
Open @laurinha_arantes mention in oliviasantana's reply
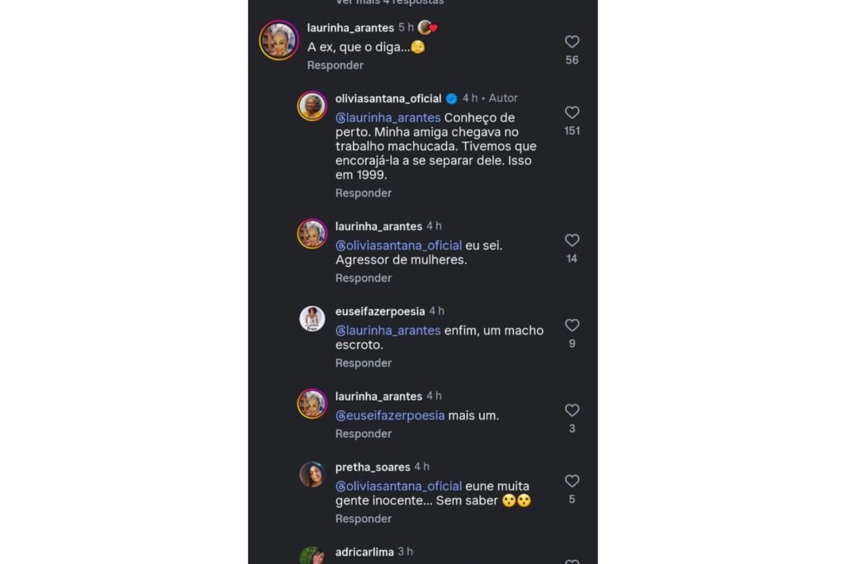point(388,118)
